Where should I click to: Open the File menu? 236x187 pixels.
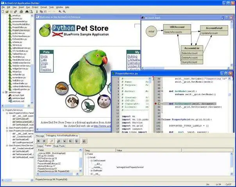click(x=3, y=7)
